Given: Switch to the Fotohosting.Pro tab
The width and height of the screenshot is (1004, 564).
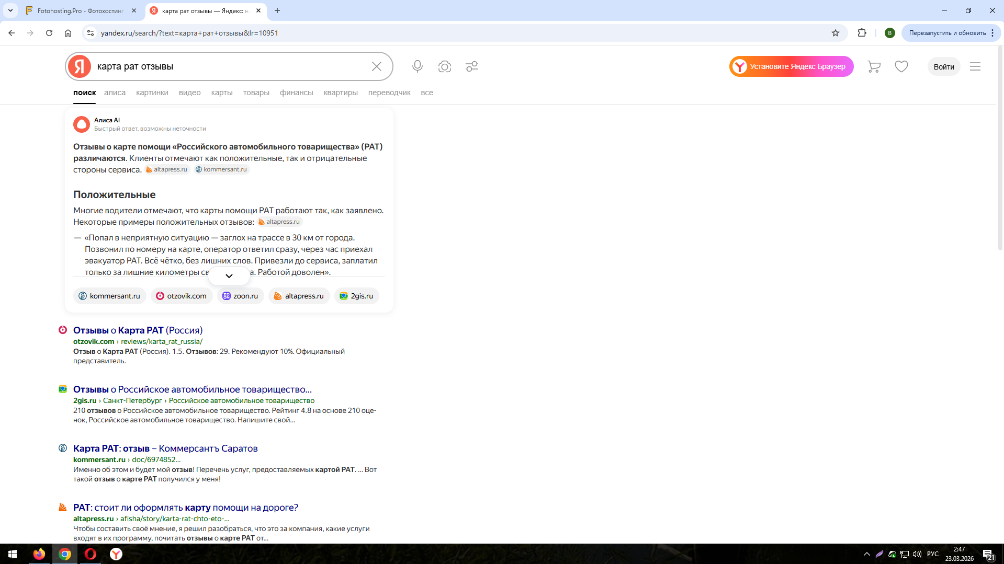Looking at the screenshot, I should [82, 10].
